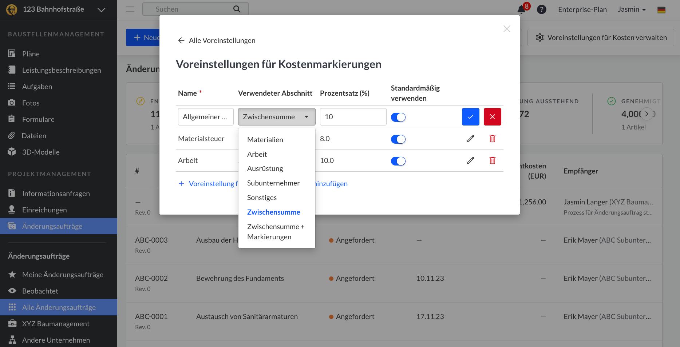The height and width of the screenshot is (347, 680).
Task: Open Fotos in the sidebar
Action: click(x=59, y=103)
